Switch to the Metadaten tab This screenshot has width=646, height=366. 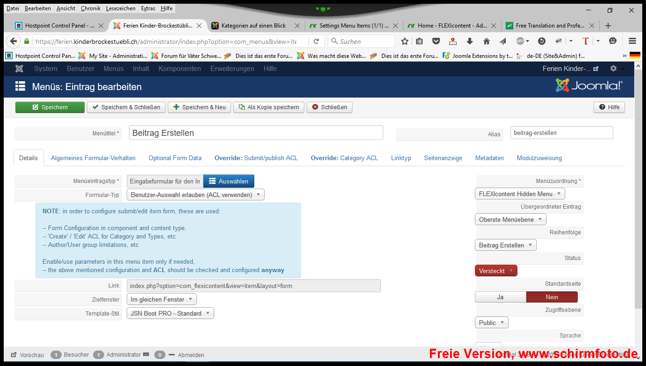coord(489,158)
